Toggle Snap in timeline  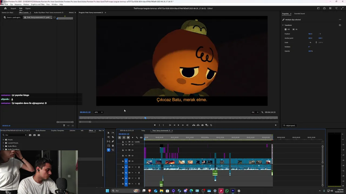click(124, 137)
